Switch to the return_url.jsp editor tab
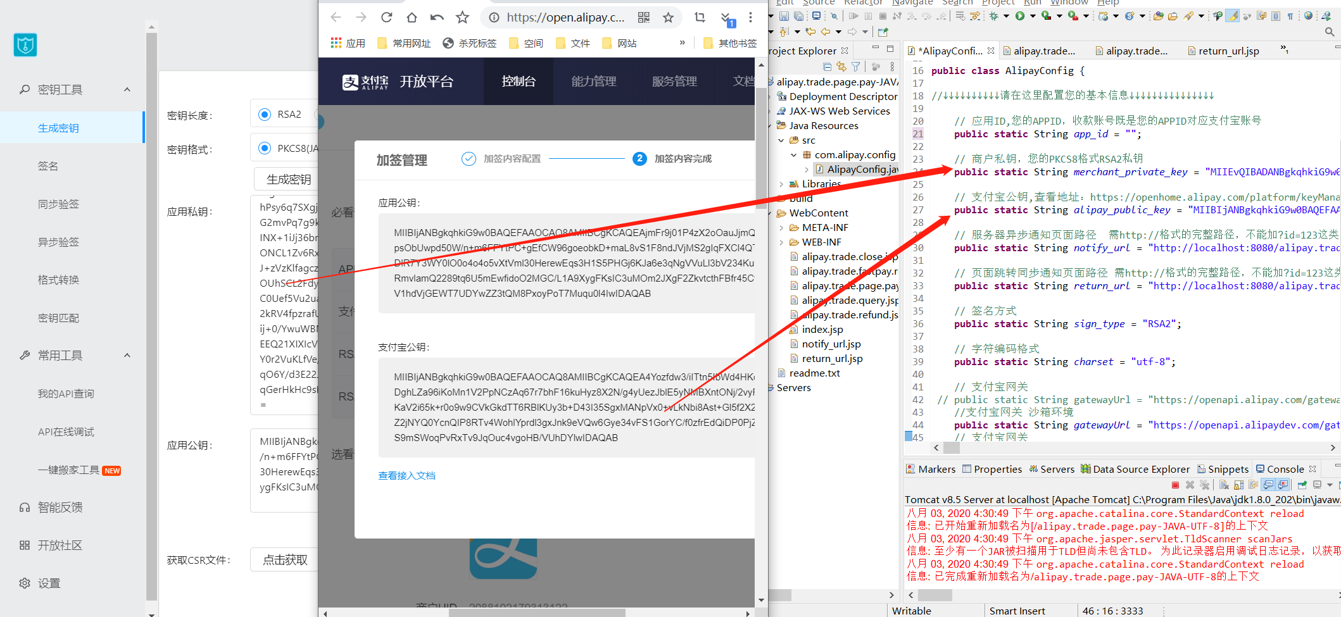Image resolution: width=1341 pixels, height=617 pixels. [x=1223, y=51]
